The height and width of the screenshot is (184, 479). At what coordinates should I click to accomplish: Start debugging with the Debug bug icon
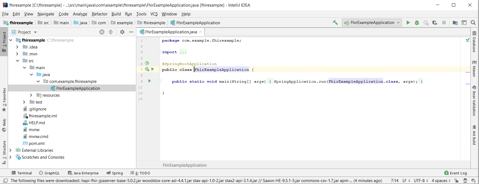[x=417, y=23]
